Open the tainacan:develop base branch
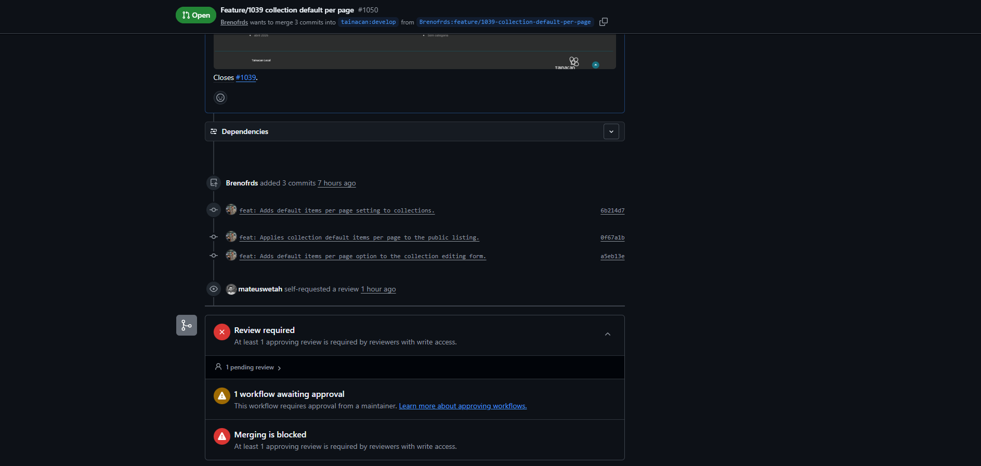The image size is (981, 466). coord(368,22)
